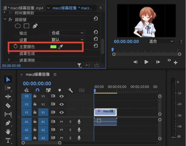Image resolution: width=186 pixels, height=146 pixels.
Task: Hide the V3 track output
Action: point(61,96)
